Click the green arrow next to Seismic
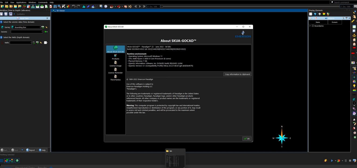 coord(46,32)
